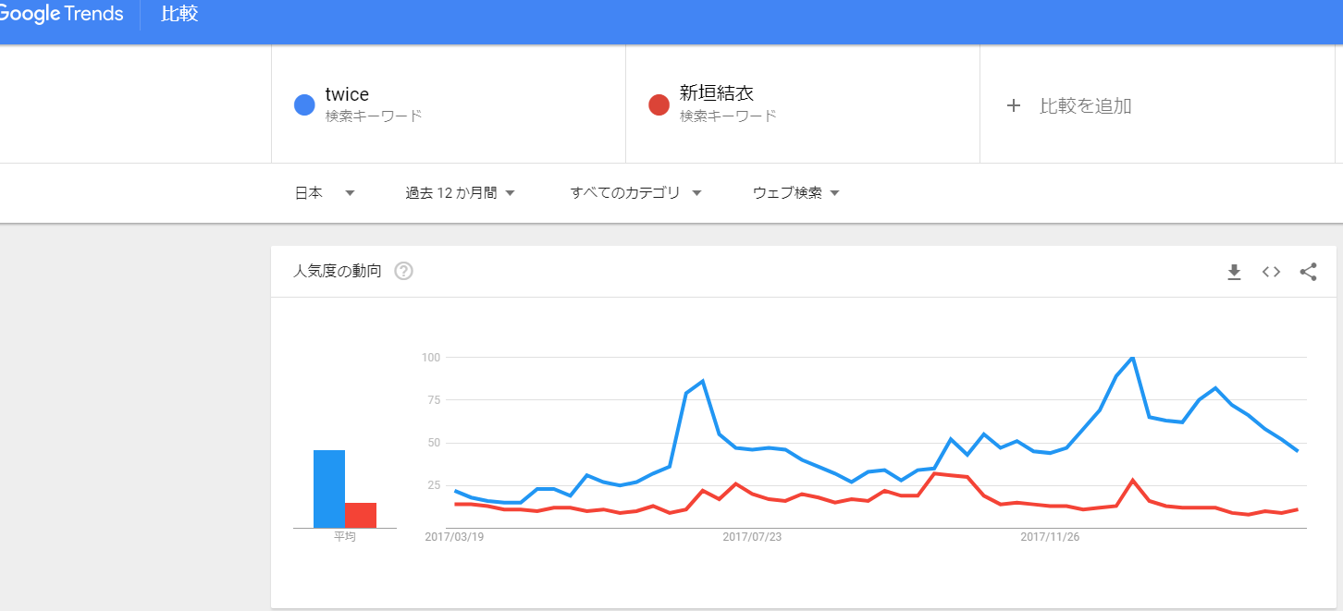This screenshot has width=1343, height=611.
Task: Click the 人気度の動向 heading
Action: pyautogui.click(x=337, y=272)
